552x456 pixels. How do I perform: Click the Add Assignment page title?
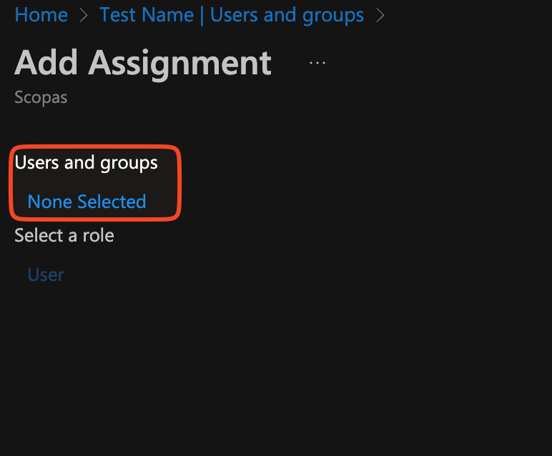click(143, 63)
